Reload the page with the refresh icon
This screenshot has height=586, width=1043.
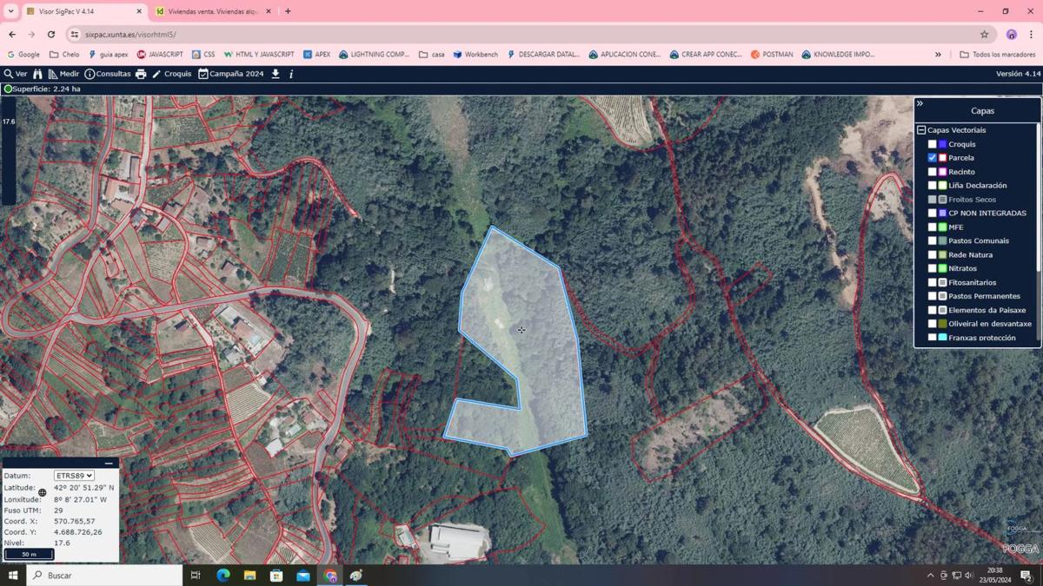coord(51,35)
